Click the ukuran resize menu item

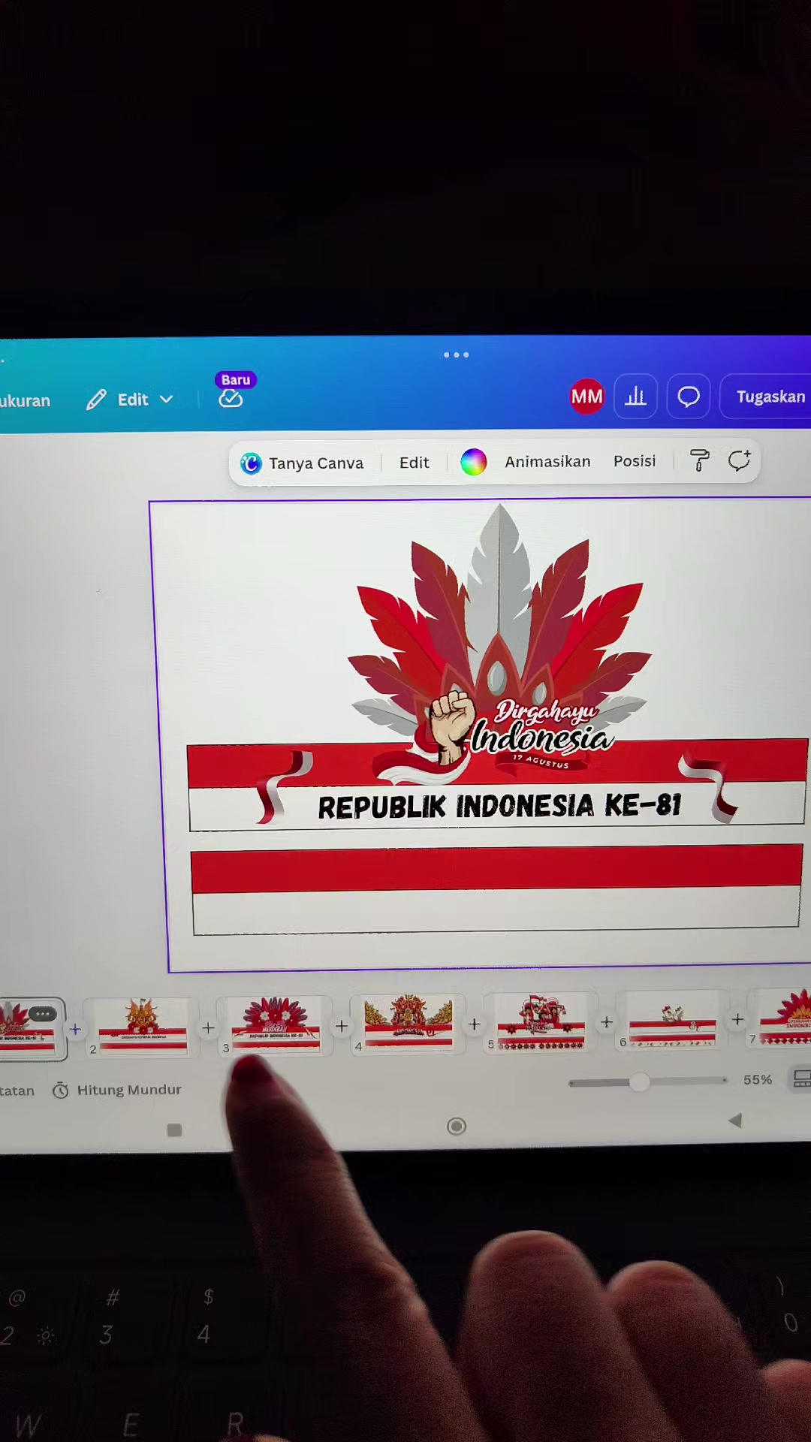(25, 400)
